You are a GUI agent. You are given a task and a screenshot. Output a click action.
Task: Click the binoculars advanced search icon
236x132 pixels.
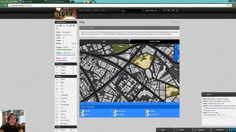pyautogui.click(x=169, y=11)
